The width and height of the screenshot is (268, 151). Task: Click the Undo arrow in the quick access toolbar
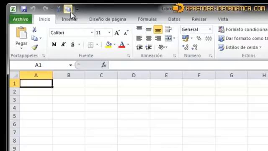point(33,8)
